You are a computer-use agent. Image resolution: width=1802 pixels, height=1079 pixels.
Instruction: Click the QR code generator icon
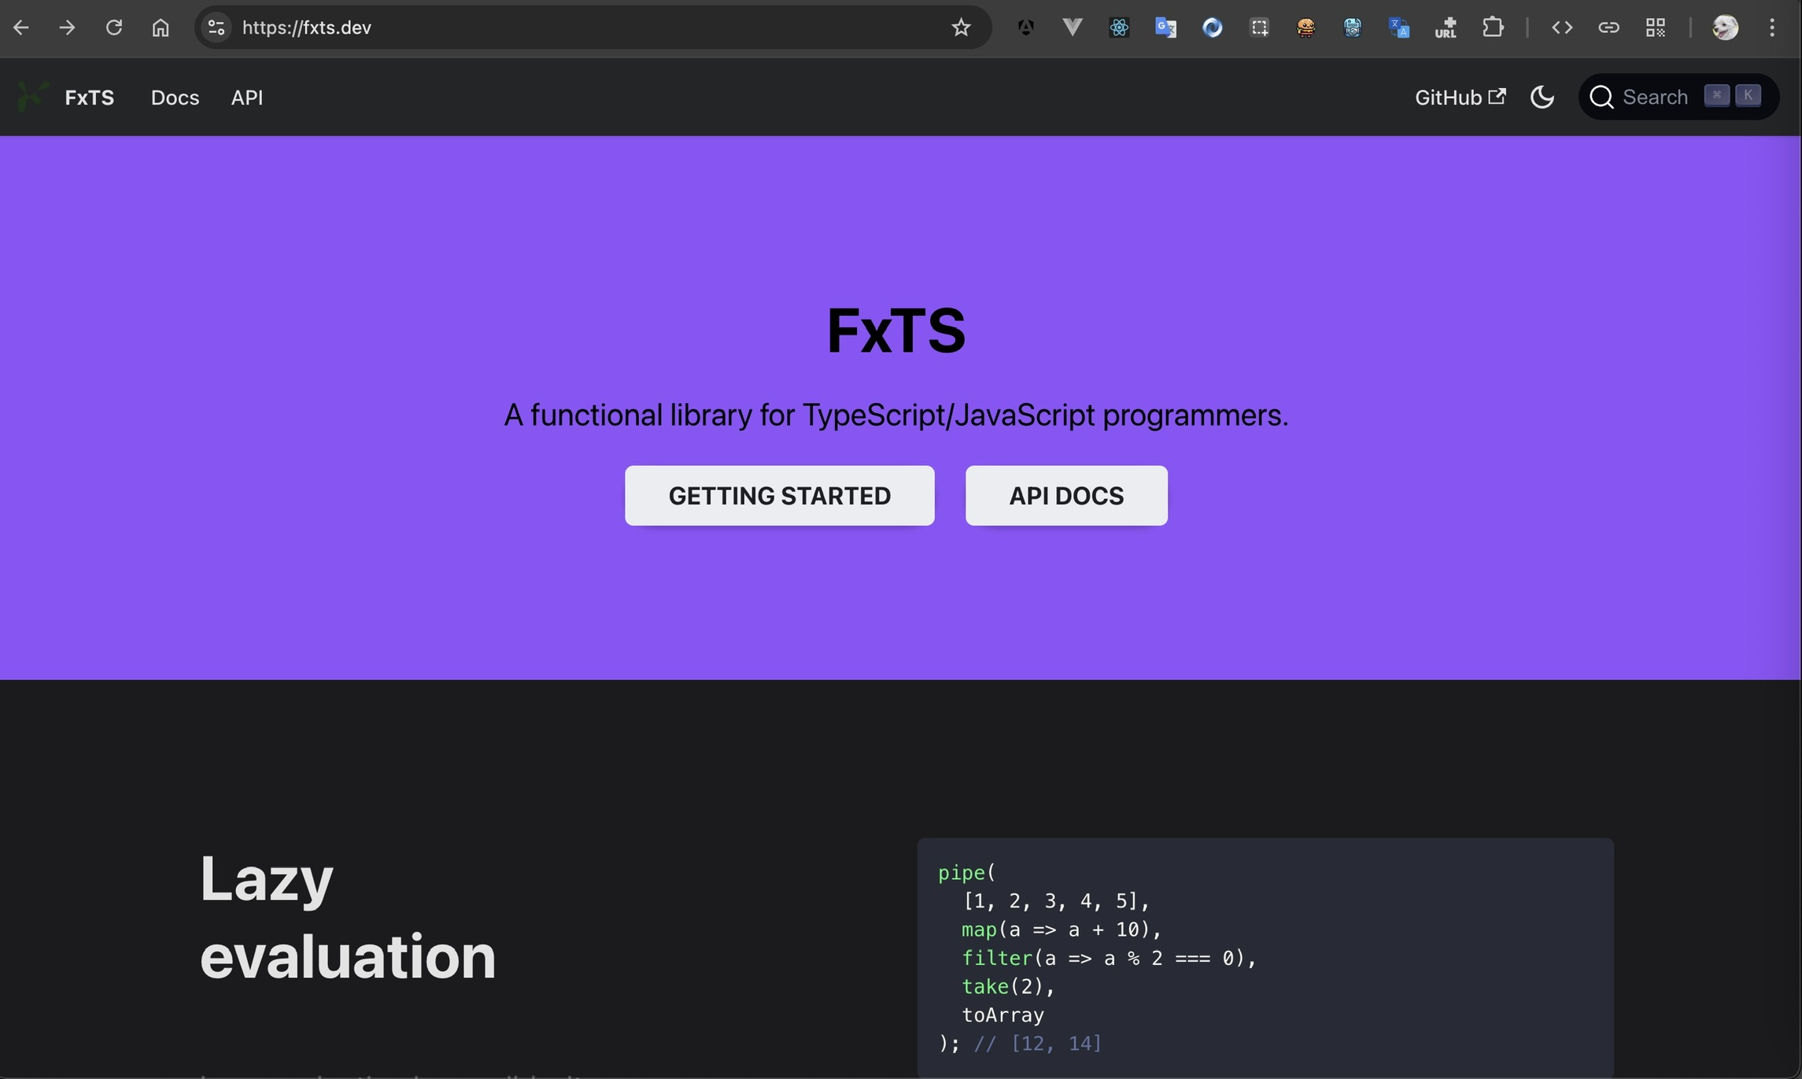pos(1656,28)
